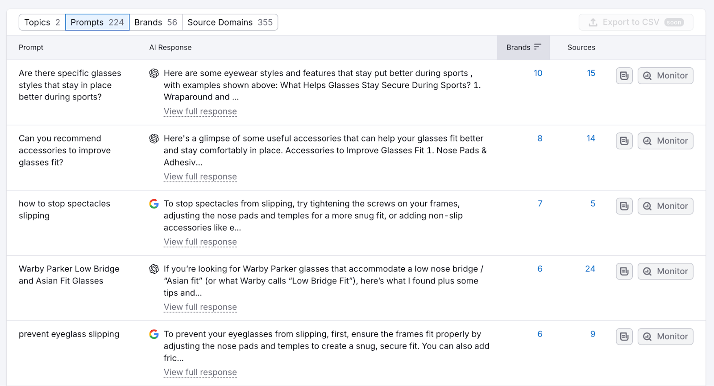Click the Sources column header

(581, 47)
